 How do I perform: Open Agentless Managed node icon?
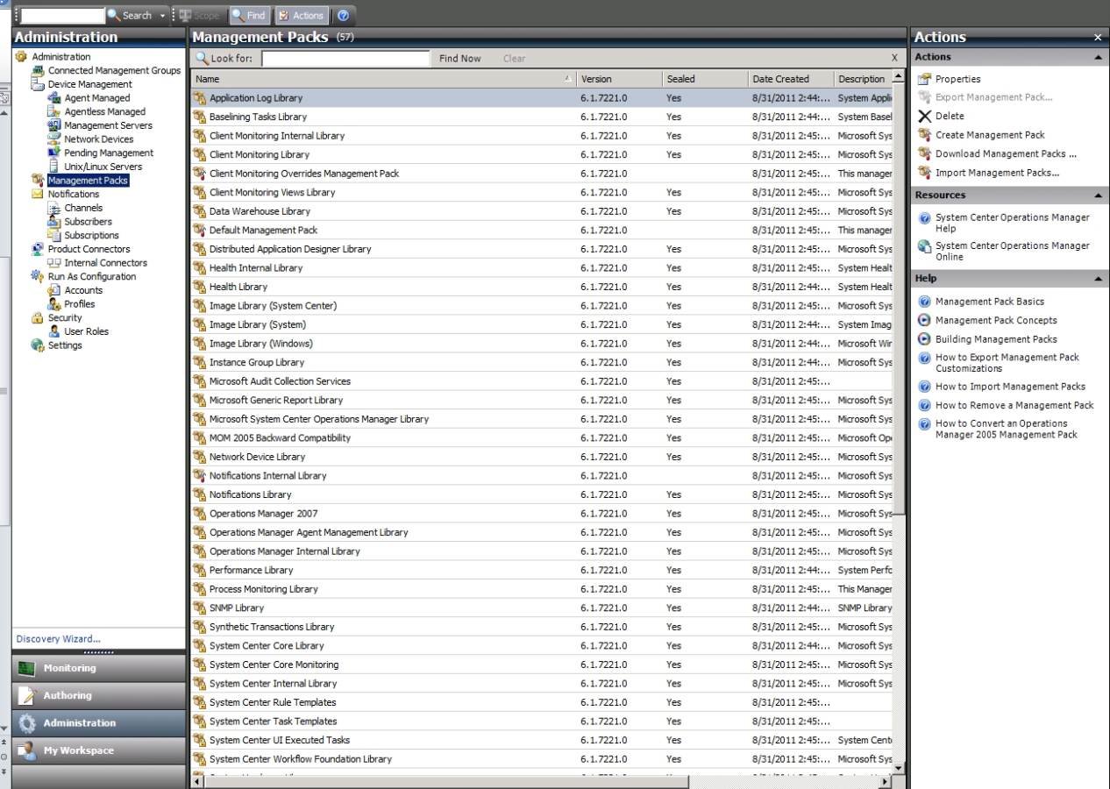click(x=54, y=112)
